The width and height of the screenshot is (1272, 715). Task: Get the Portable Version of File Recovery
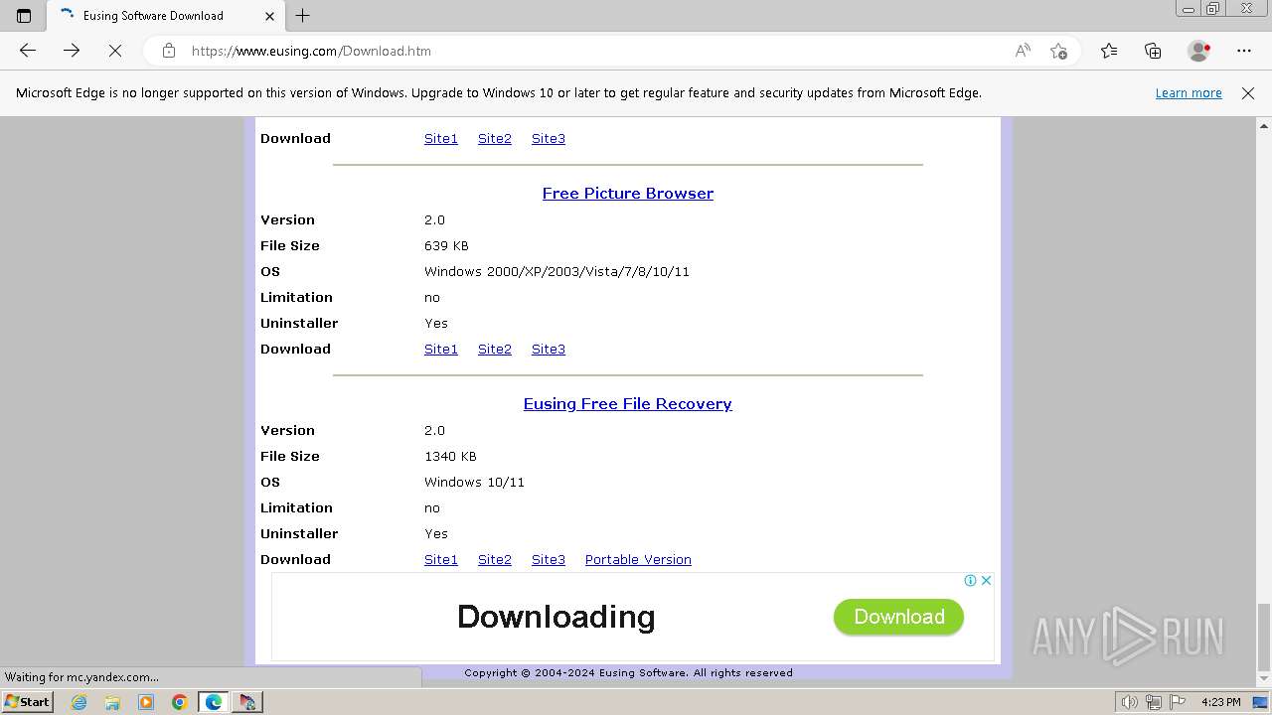tap(638, 559)
